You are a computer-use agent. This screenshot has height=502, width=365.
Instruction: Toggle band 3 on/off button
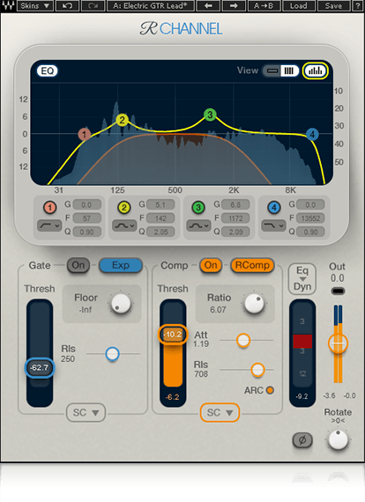click(x=198, y=208)
